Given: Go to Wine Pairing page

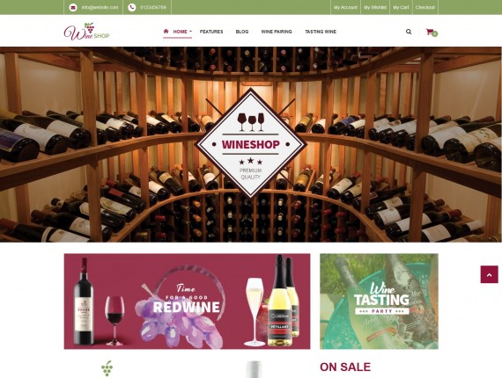Looking at the screenshot, I should click(277, 32).
